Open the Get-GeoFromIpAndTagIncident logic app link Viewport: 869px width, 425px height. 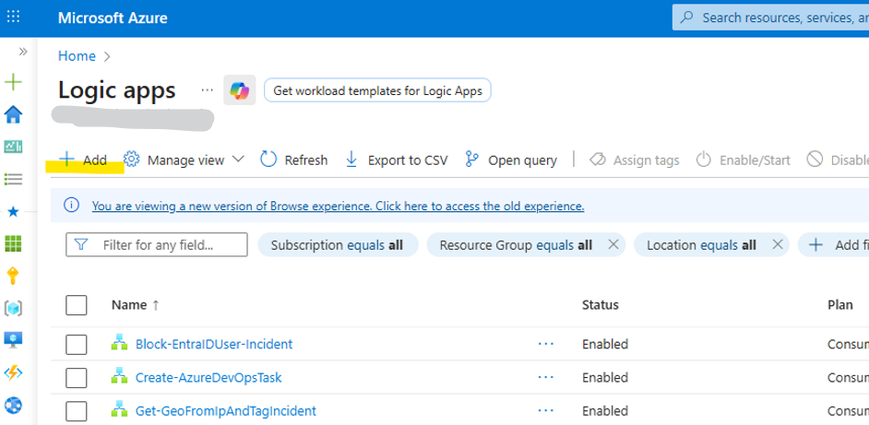click(x=225, y=411)
